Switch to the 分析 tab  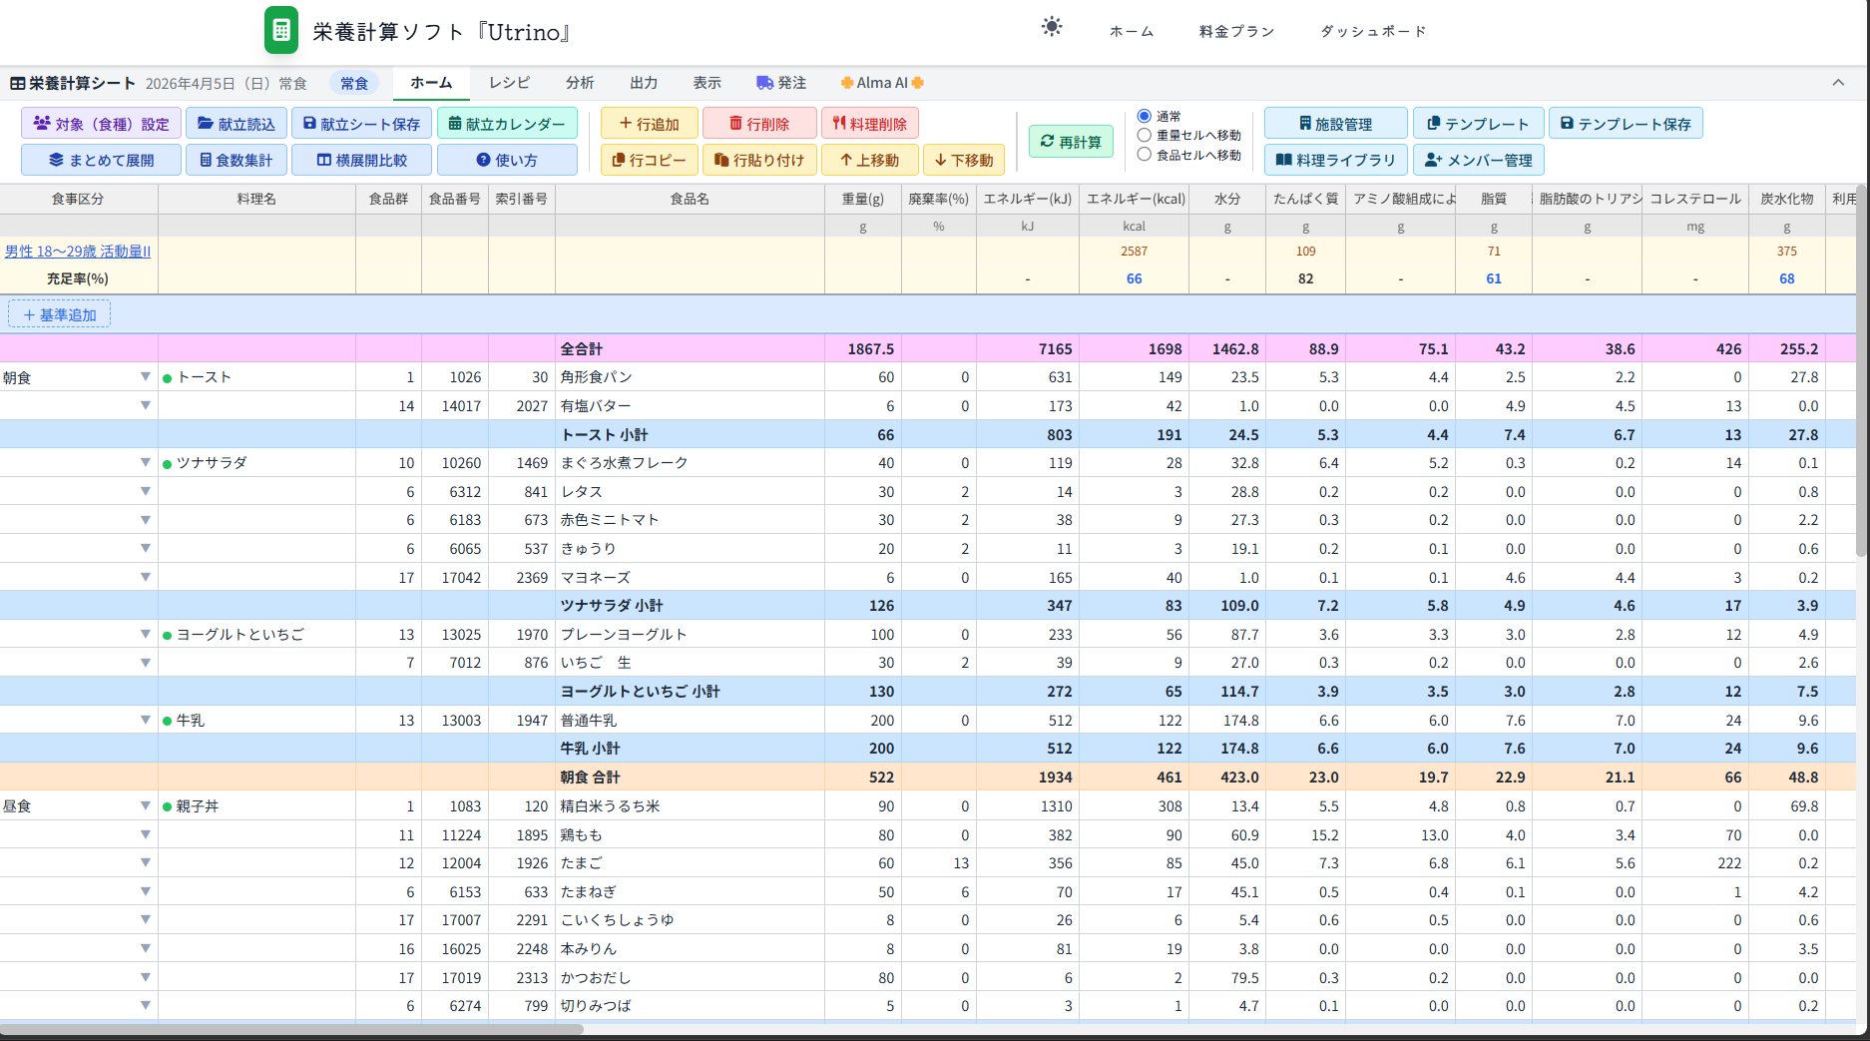coord(580,83)
